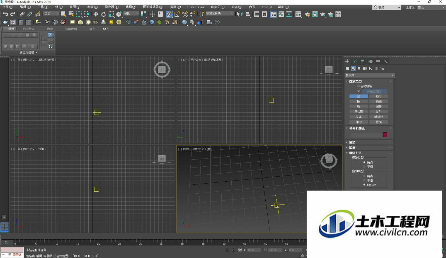446x258 pixels.
Task: Open the Utilities wrench panel tab
Action: [386, 61]
